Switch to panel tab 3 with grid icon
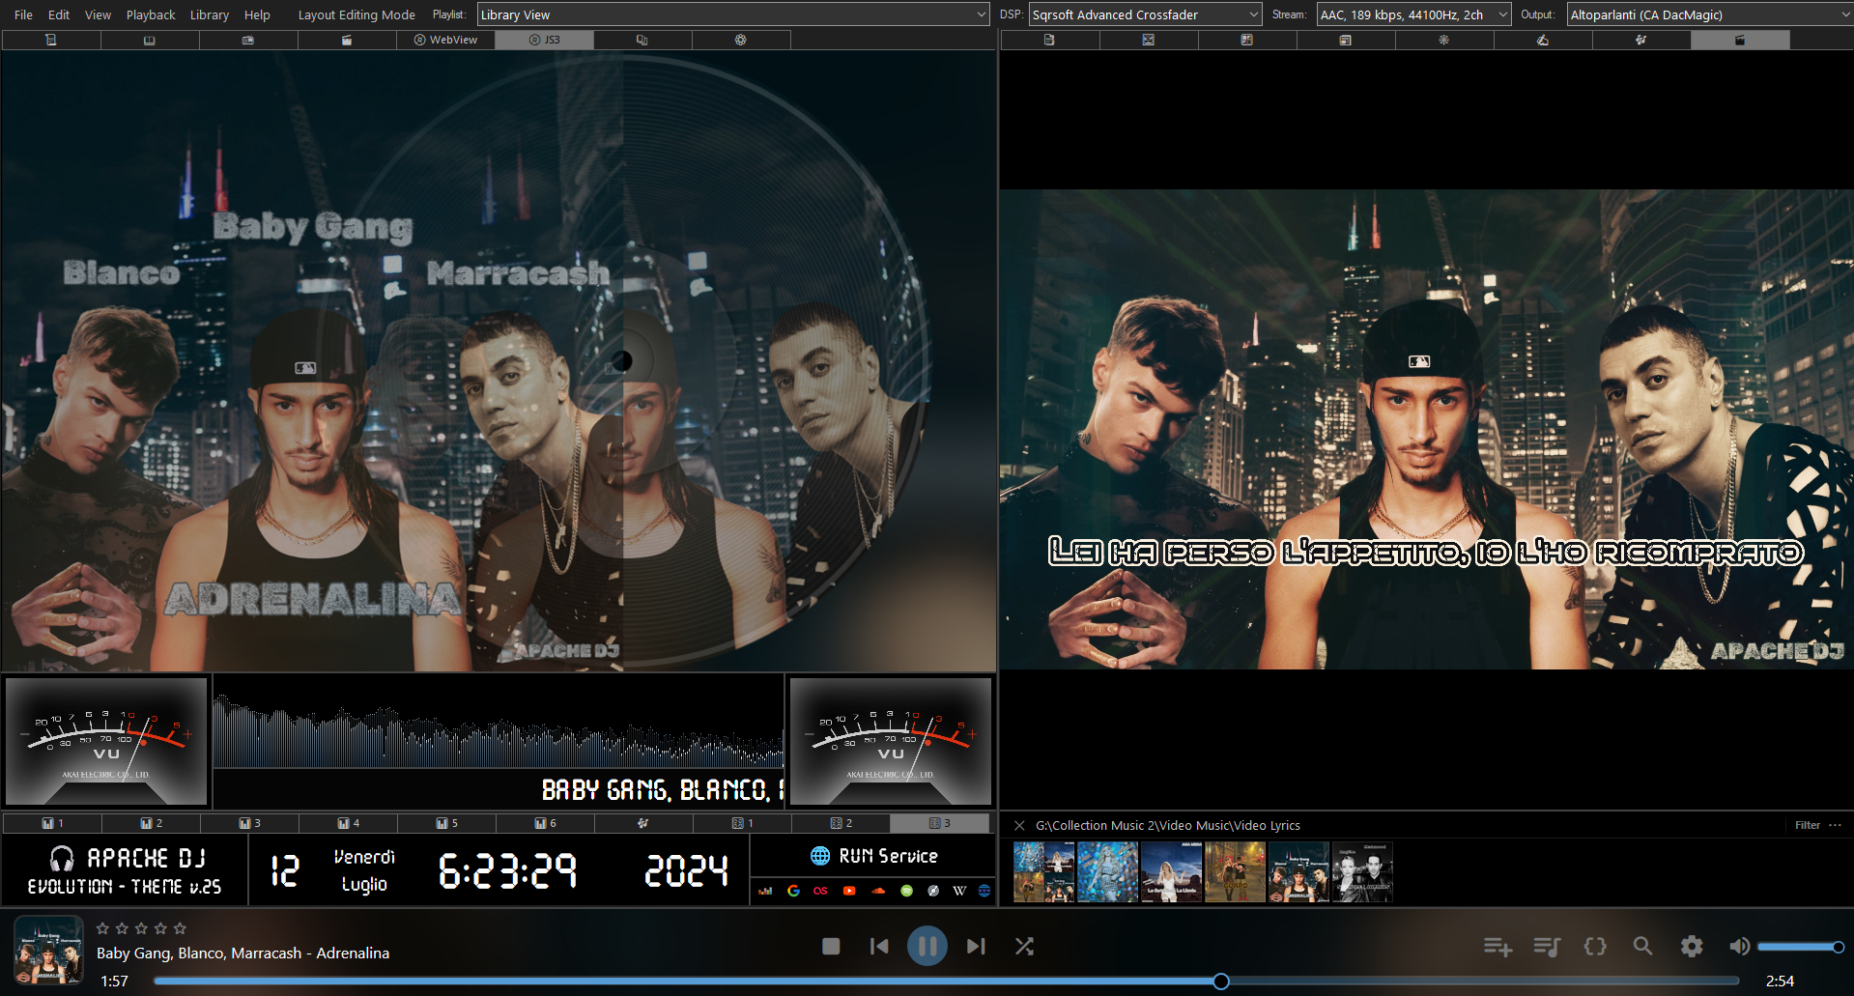The image size is (1854, 996). [939, 823]
